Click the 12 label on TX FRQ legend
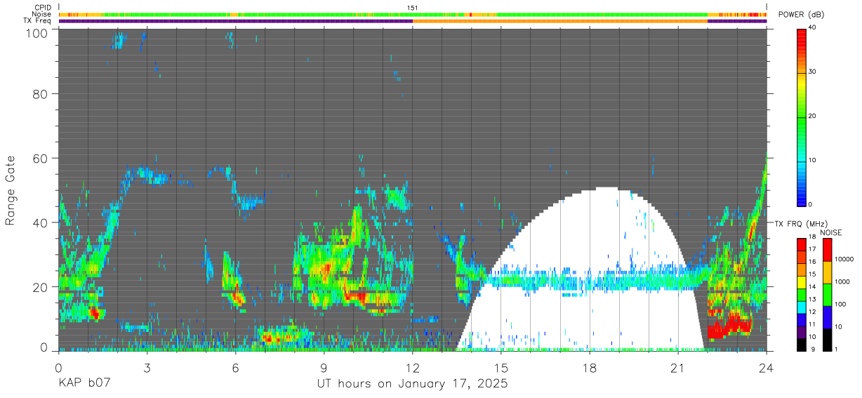 pos(812,312)
